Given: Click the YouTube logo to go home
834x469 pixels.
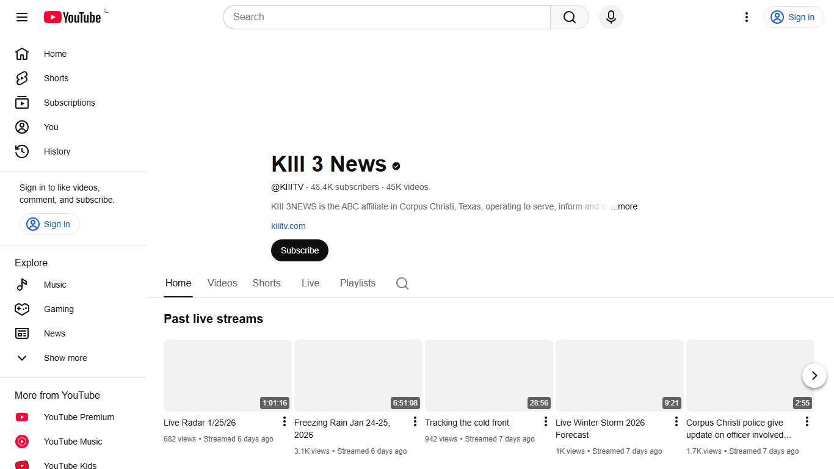Looking at the screenshot, I should click(71, 17).
